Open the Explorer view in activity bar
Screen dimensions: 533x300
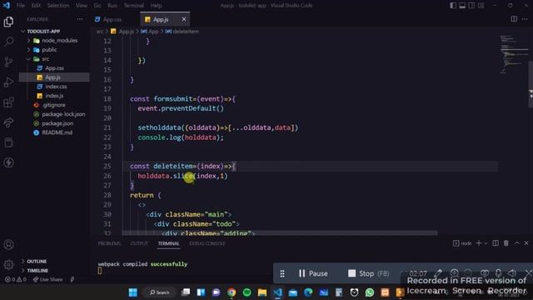[8, 22]
